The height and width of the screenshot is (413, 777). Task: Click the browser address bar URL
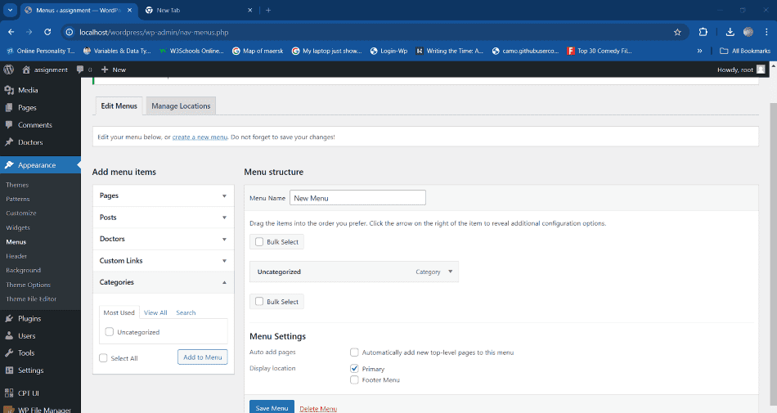(x=154, y=32)
